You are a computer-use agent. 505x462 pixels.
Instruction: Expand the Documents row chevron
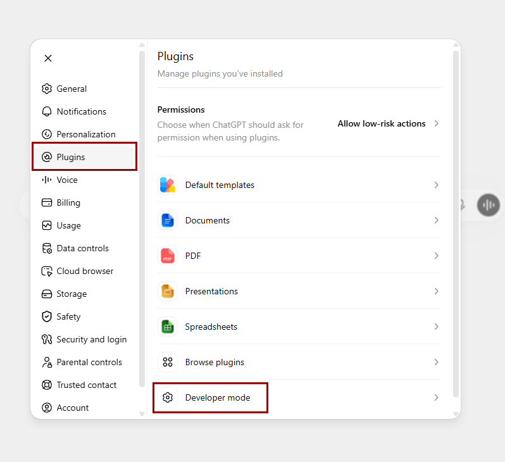437,220
